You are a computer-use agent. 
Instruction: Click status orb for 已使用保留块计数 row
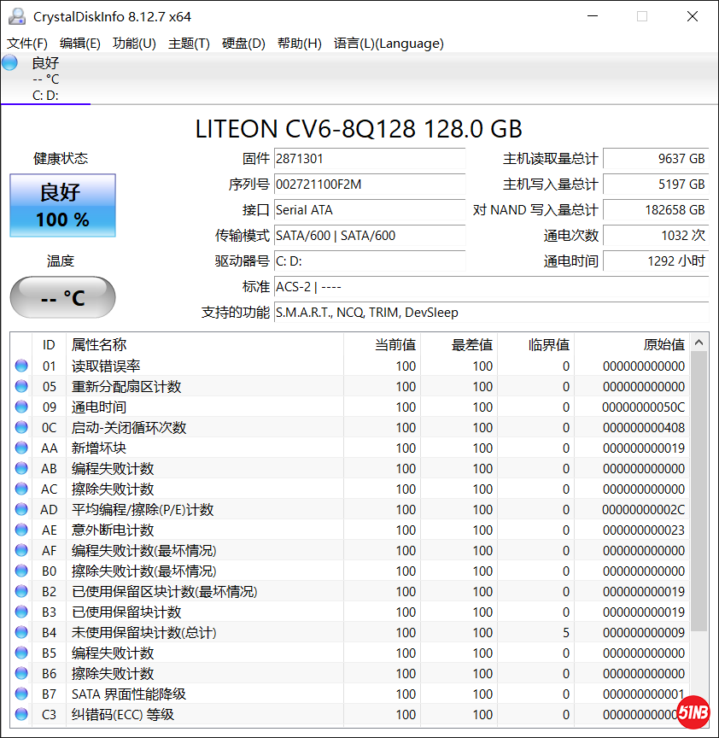pyautogui.click(x=21, y=612)
